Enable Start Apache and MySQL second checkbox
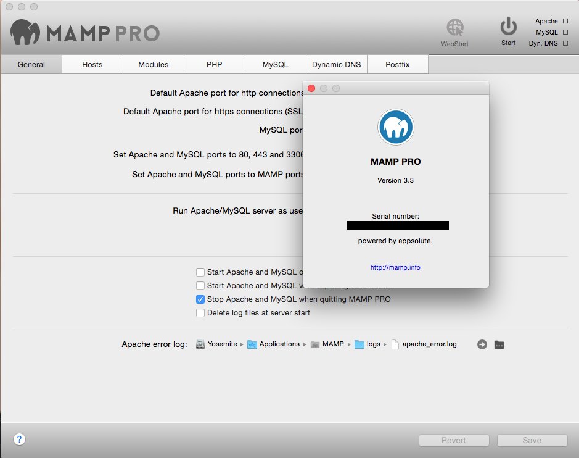Viewport: 579px width, 458px height. 200,286
